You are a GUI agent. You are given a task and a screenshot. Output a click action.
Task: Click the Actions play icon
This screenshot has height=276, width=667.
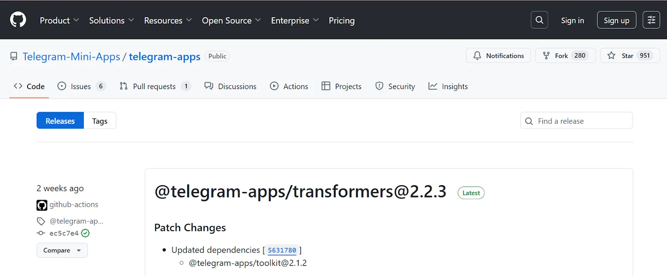274,86
